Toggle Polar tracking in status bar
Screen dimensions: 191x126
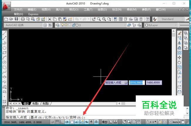point(67,122)
